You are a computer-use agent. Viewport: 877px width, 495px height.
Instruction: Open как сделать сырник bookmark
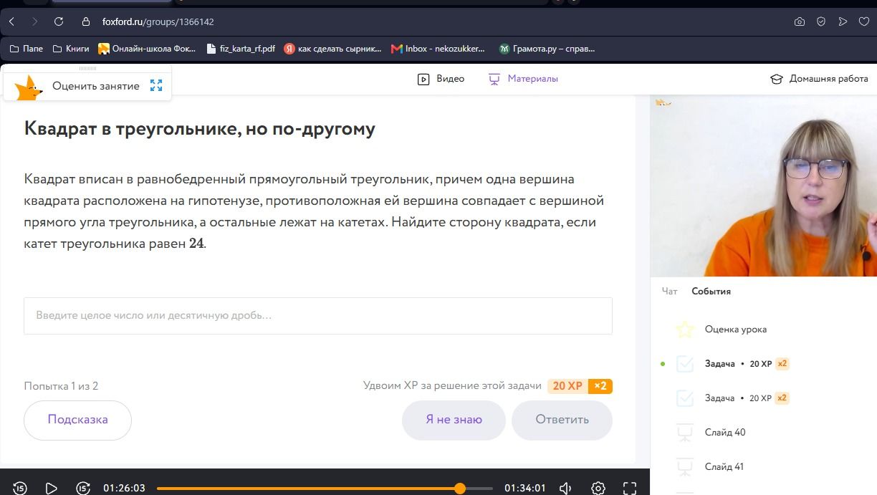click(333, 49)
